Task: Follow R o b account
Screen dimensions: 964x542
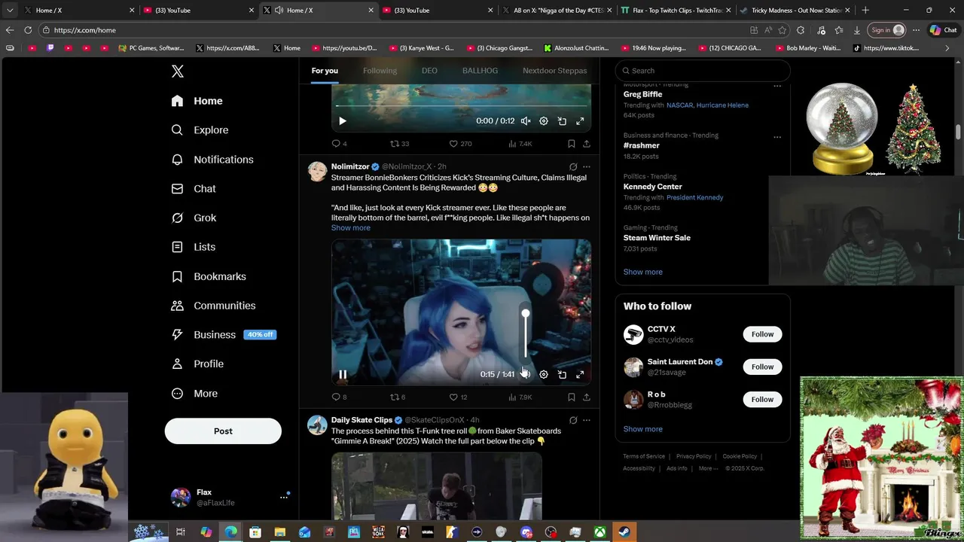Action: [x=762, y=399]
